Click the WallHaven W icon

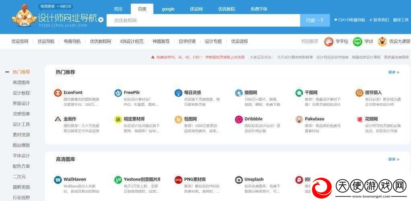(x=58, y=180)
